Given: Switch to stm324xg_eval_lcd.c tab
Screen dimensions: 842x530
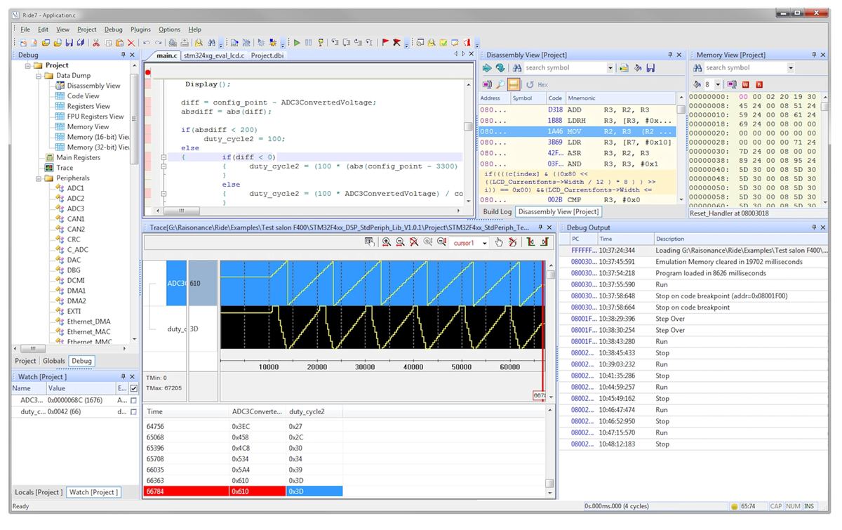Looking at the screenshot, I should click(x=214, y=55).
